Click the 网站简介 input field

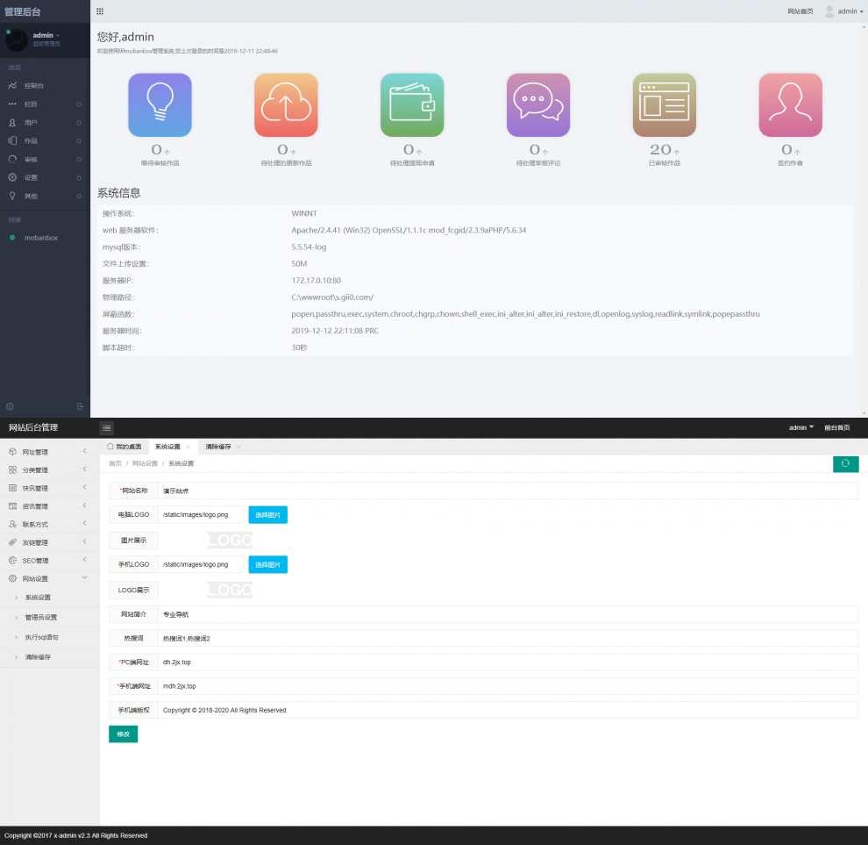(x=508, y=614)
